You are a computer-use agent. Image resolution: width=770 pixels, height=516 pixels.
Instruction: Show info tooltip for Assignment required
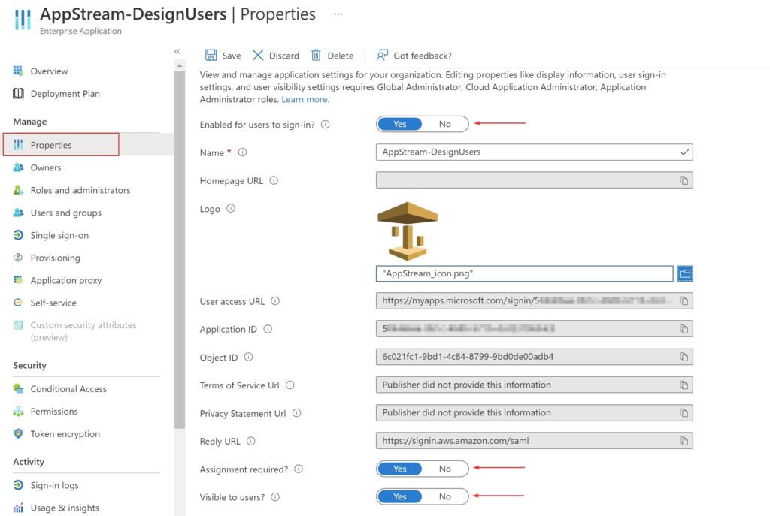(299, 469)
